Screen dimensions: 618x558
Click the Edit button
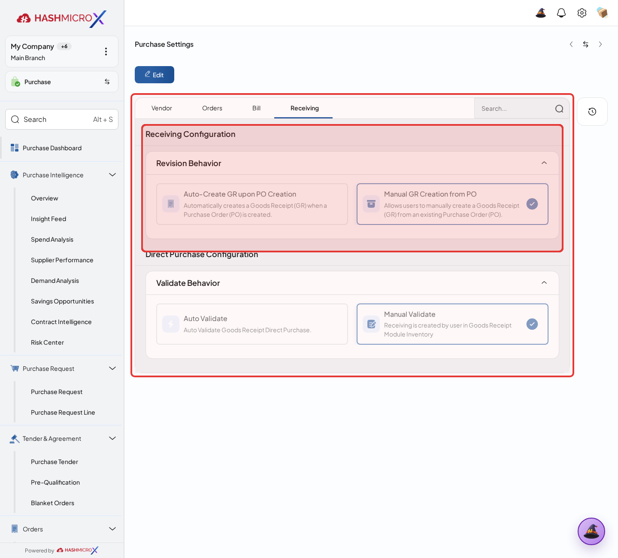coord(154,75)
